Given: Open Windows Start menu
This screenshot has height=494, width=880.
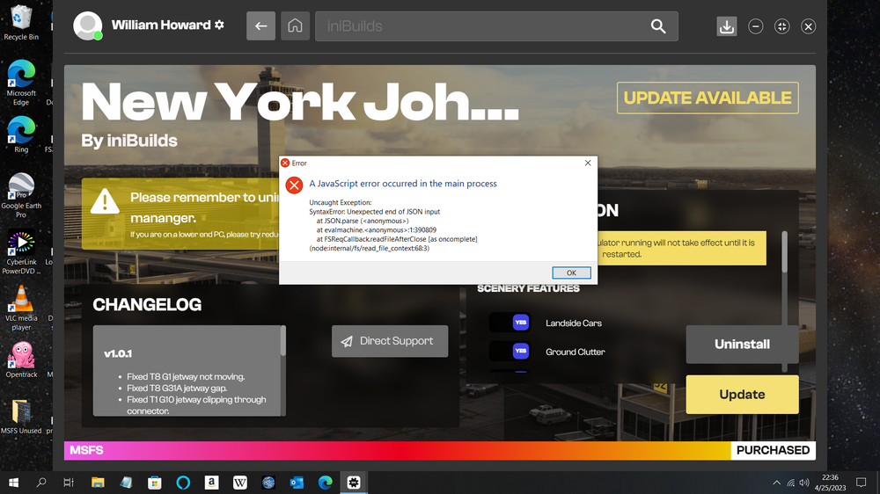Looking at the screenshot, I should click(14, 483).
